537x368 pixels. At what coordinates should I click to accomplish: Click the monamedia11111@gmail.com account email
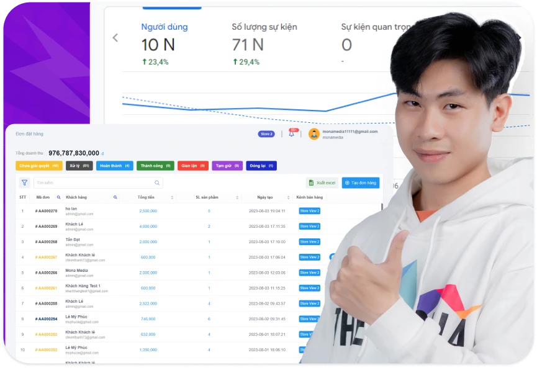pos(350,132)
